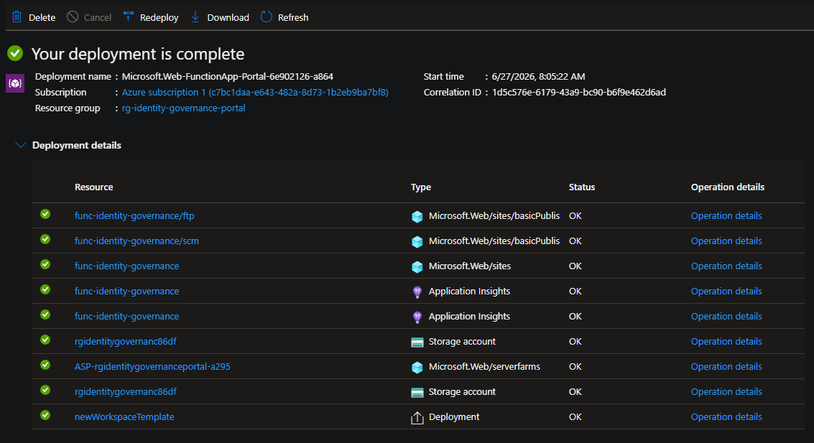Image resolution: width=814 pixels, height=443 pixels.
Task: Click the start time 6/27/2026, 8:05:22 AM
Action: 538,76
